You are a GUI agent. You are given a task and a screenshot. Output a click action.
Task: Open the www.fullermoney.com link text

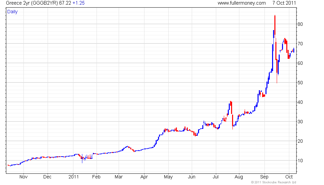tap(242, 3)
